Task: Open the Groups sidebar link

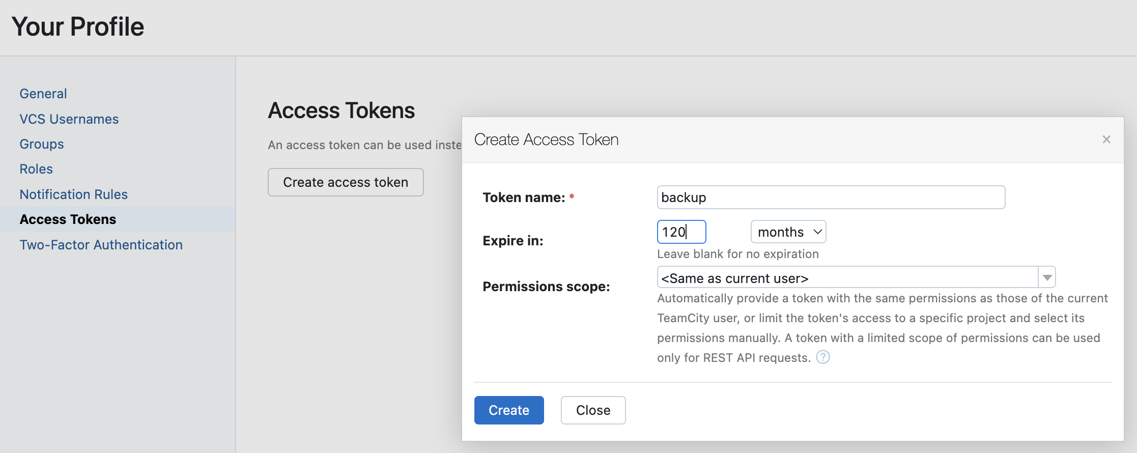Action: coord(42,144)
